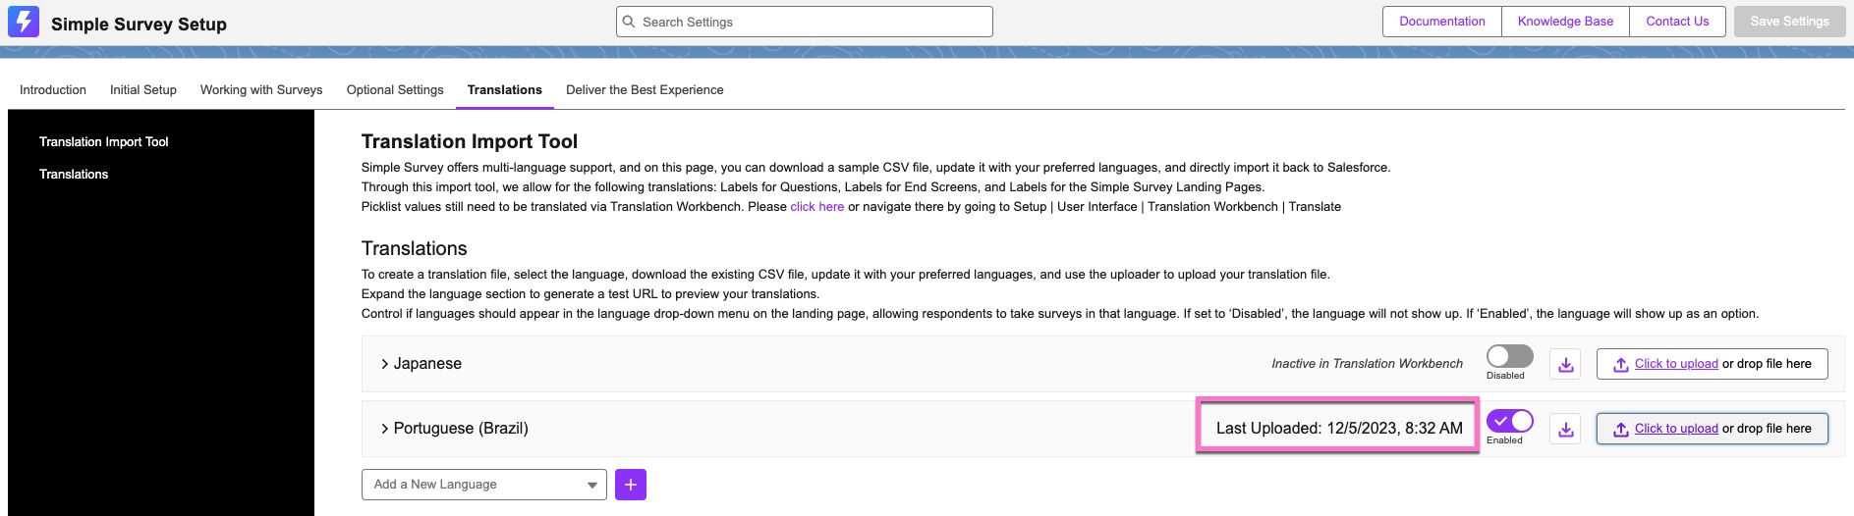
Task: Enable the Japanese language toggle
Action: 1509,356
